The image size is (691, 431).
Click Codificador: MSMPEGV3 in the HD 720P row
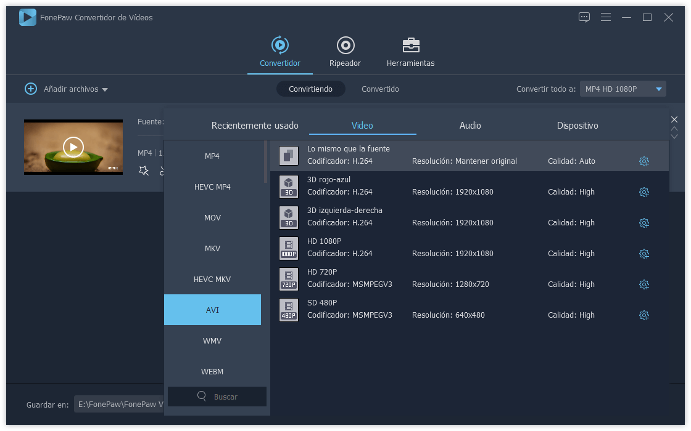point(349,284)
